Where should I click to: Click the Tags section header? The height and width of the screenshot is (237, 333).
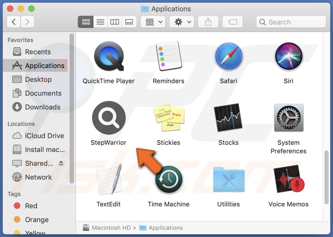pyautogui.click(x=14, y=194)
